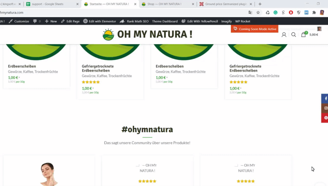Click the Pinterest social sidebar icon

point(325,118)
